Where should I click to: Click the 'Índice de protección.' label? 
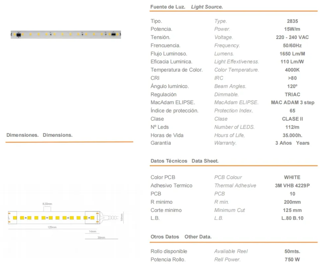(175, 111)
